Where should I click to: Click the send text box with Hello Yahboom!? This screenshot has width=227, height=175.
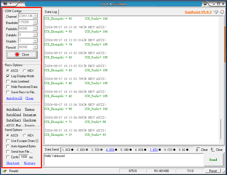(124, 160)
